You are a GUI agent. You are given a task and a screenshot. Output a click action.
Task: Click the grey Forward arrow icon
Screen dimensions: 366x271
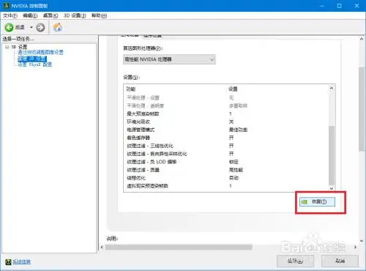click(40, 27)
